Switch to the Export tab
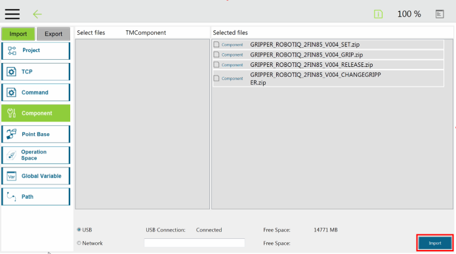This screenshot has height=254, width=456. [x=54, y=33]
